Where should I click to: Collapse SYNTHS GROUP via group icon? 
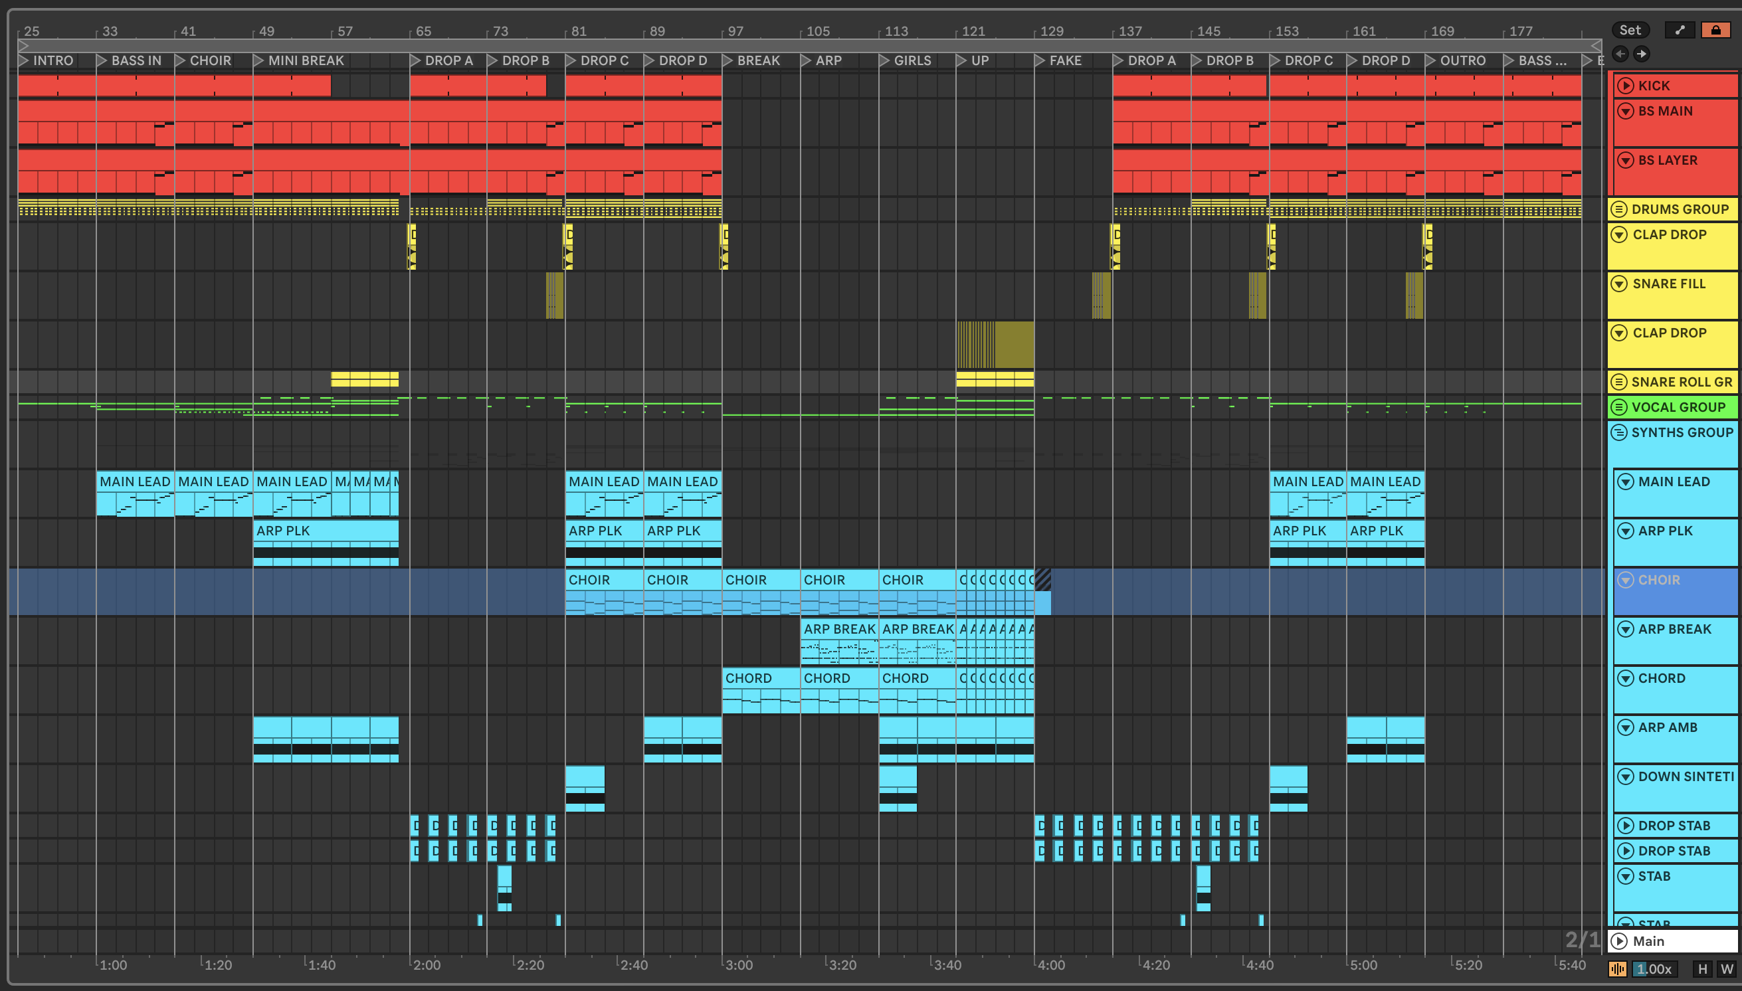point(1620,433)
